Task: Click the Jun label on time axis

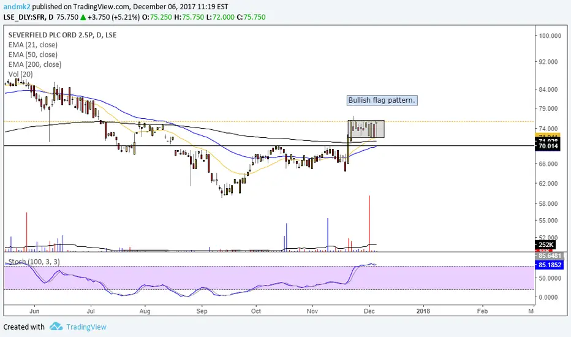Action: [34, 311]
